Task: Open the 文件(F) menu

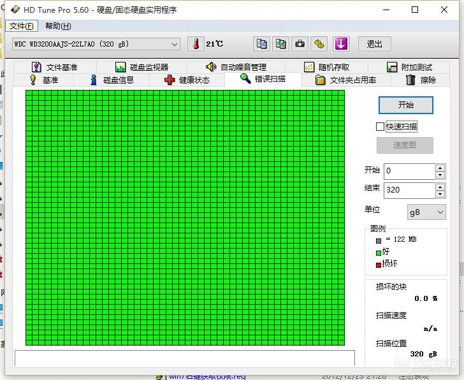Action: tap(22, 26)
